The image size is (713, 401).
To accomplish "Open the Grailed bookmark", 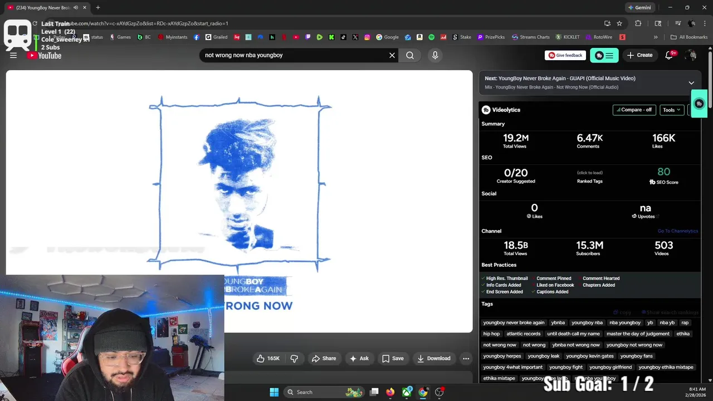I will click(x=216, y=37).
